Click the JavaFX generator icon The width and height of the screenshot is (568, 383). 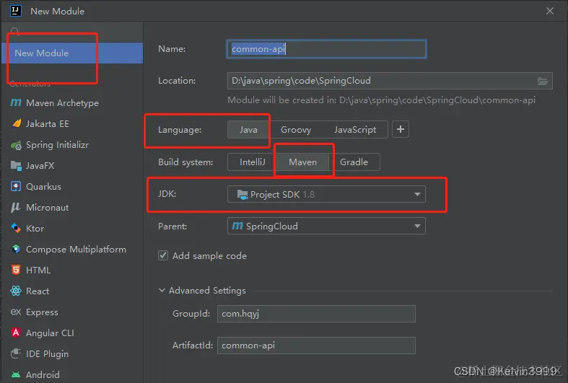pos(16,166)
